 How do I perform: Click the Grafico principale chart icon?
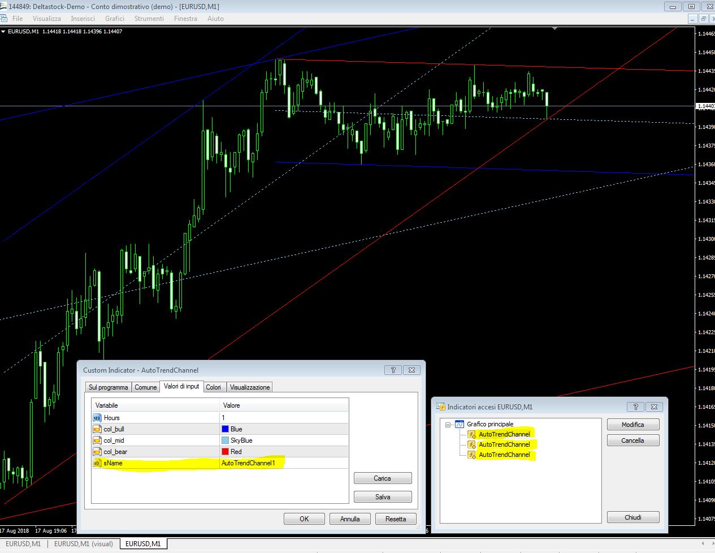460,424
